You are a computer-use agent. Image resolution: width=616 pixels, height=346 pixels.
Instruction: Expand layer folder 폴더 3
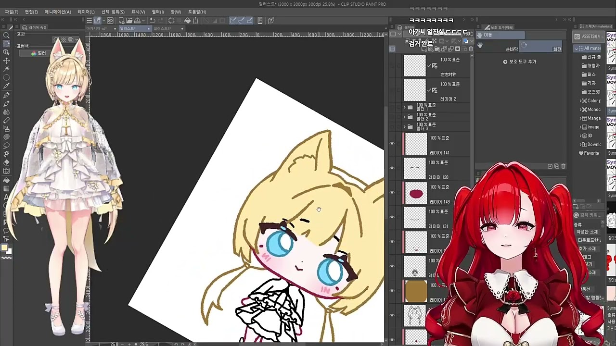tap(404, 127)
